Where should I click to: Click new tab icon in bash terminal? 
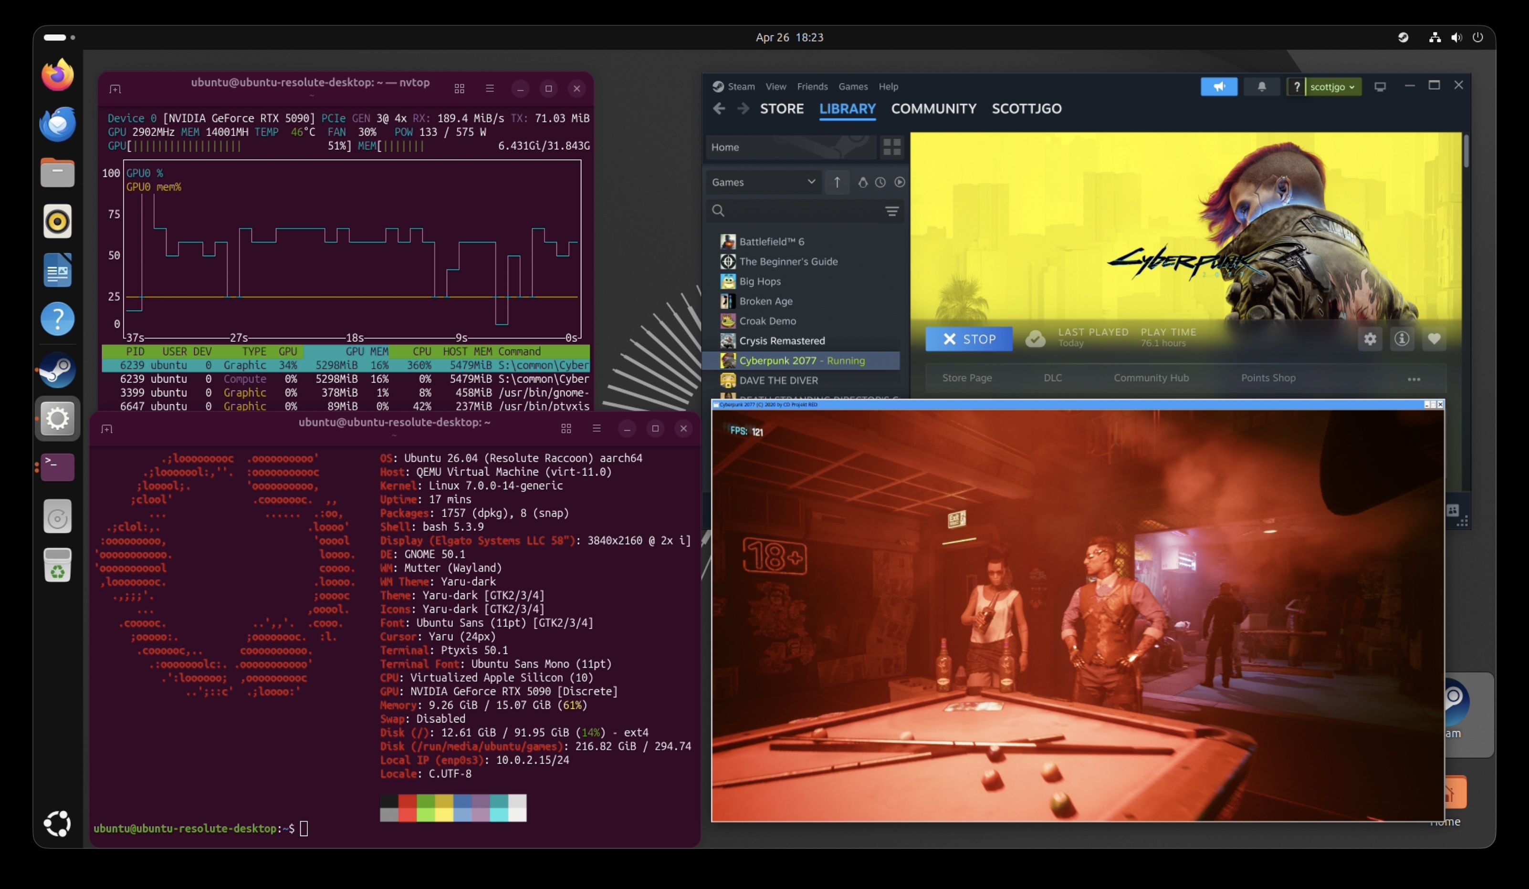pyautogui.click(x=107, y=429)
